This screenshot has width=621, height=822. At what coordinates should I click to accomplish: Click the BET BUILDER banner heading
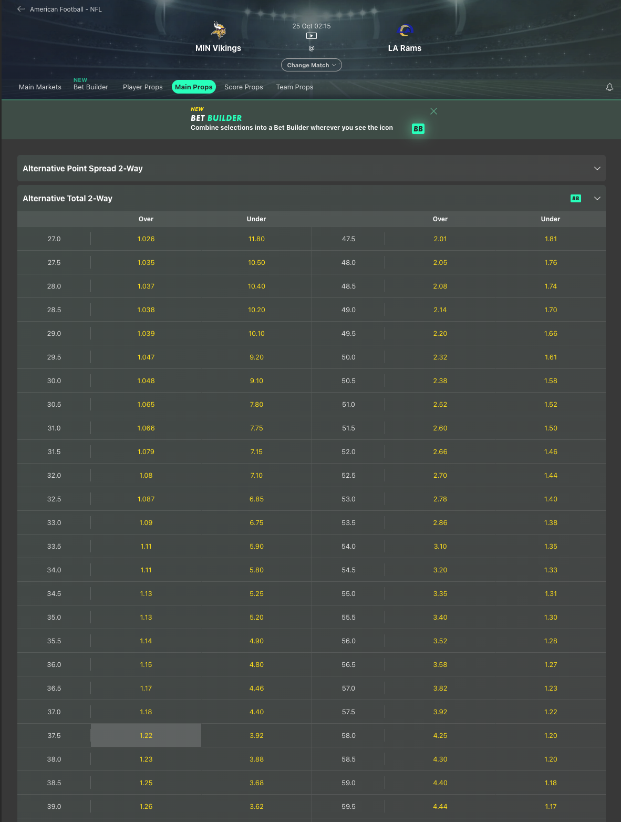[x=216, y=118]
